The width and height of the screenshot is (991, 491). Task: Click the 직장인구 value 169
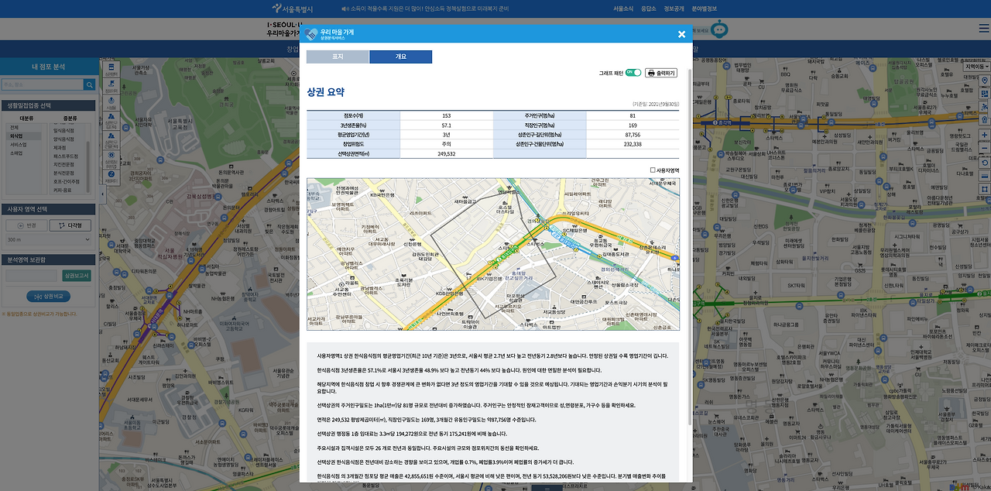pos(633,125)
